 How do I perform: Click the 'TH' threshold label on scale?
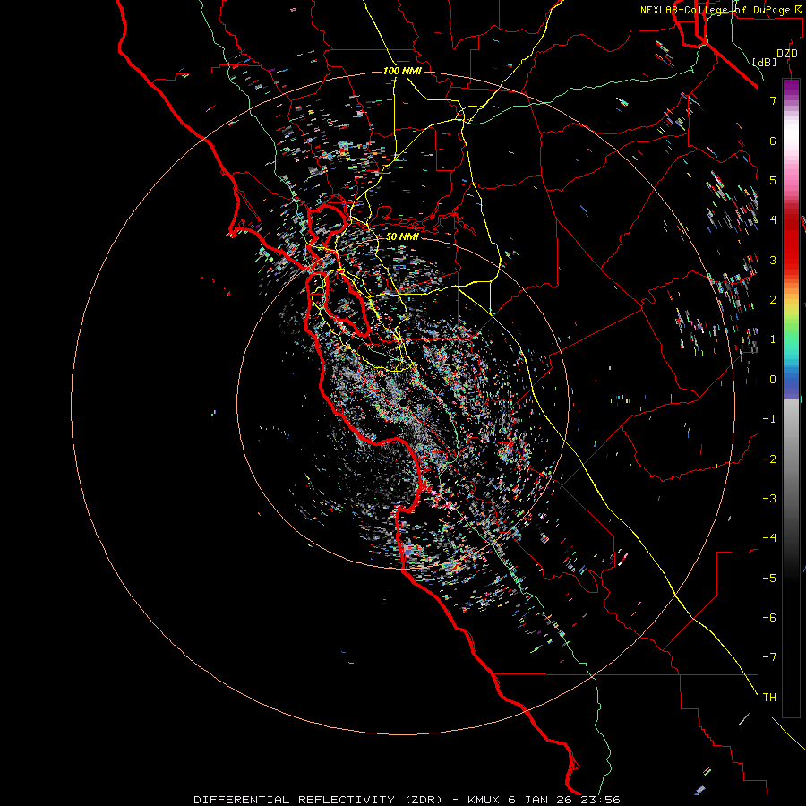tap(769, 698)
